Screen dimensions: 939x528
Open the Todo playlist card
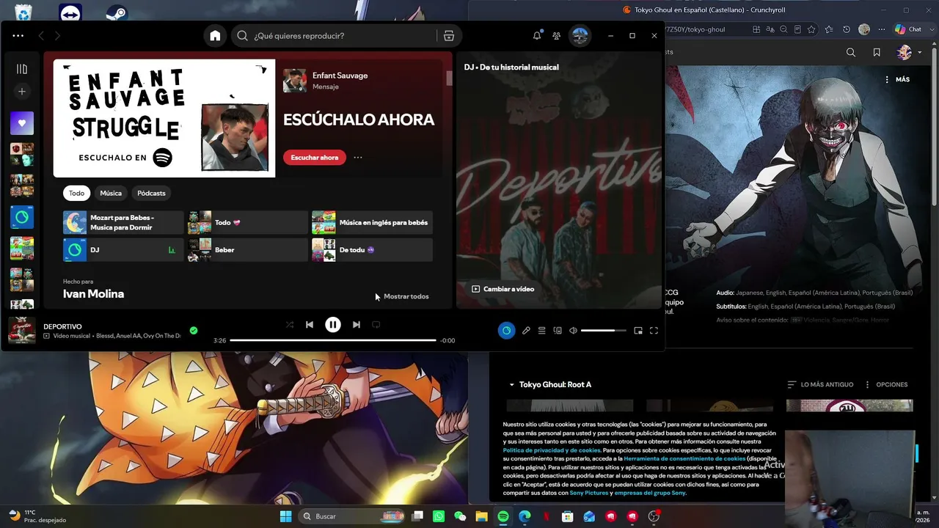tap(248, 222)
